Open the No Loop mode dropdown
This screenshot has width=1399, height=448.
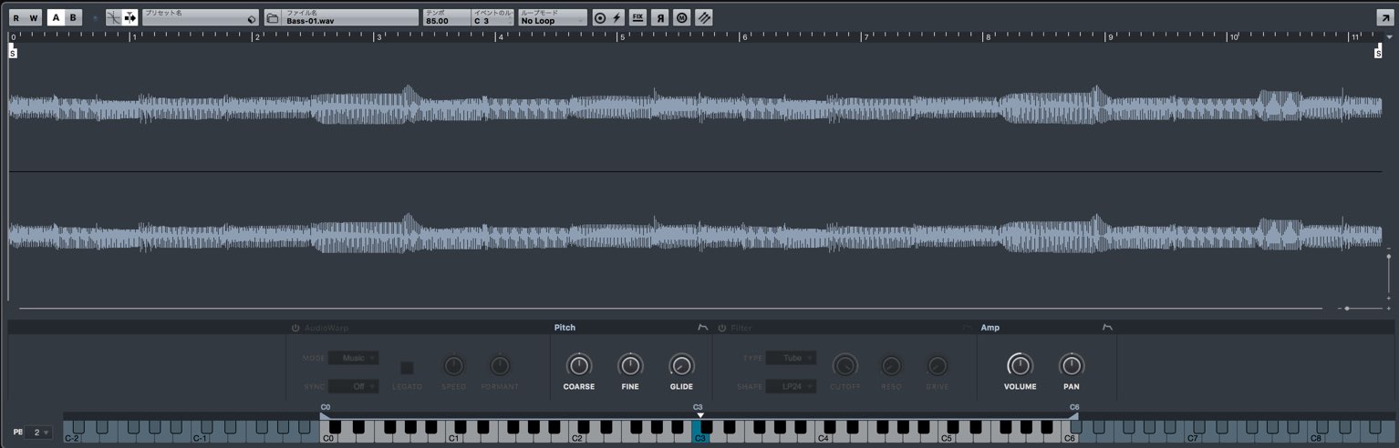tap(553, 17)
